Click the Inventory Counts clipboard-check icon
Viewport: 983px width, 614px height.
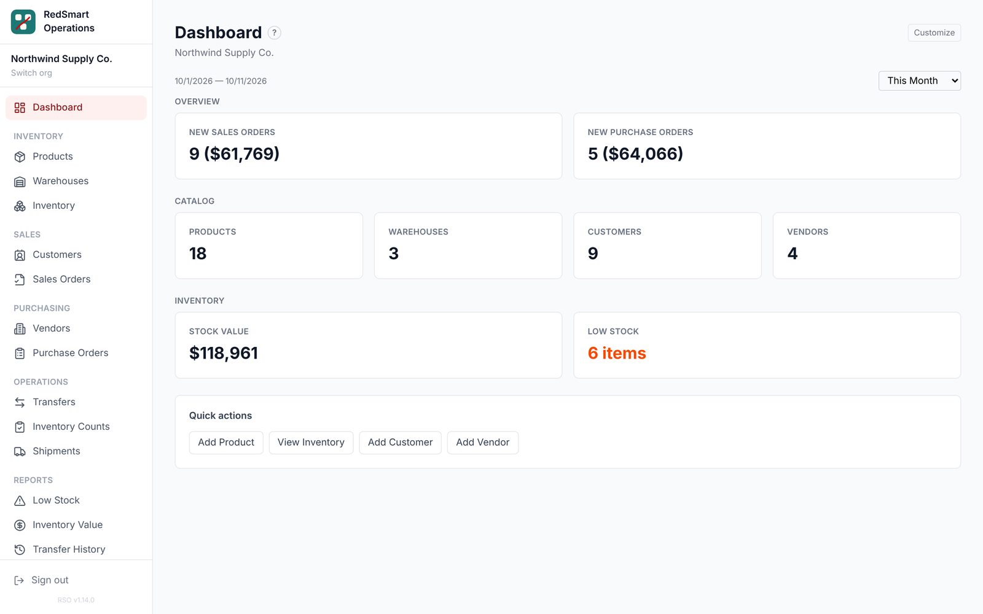[20, 427]
